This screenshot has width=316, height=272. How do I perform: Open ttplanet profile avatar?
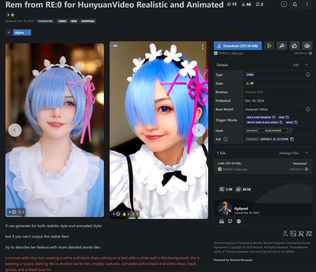(x=225, y=208)
